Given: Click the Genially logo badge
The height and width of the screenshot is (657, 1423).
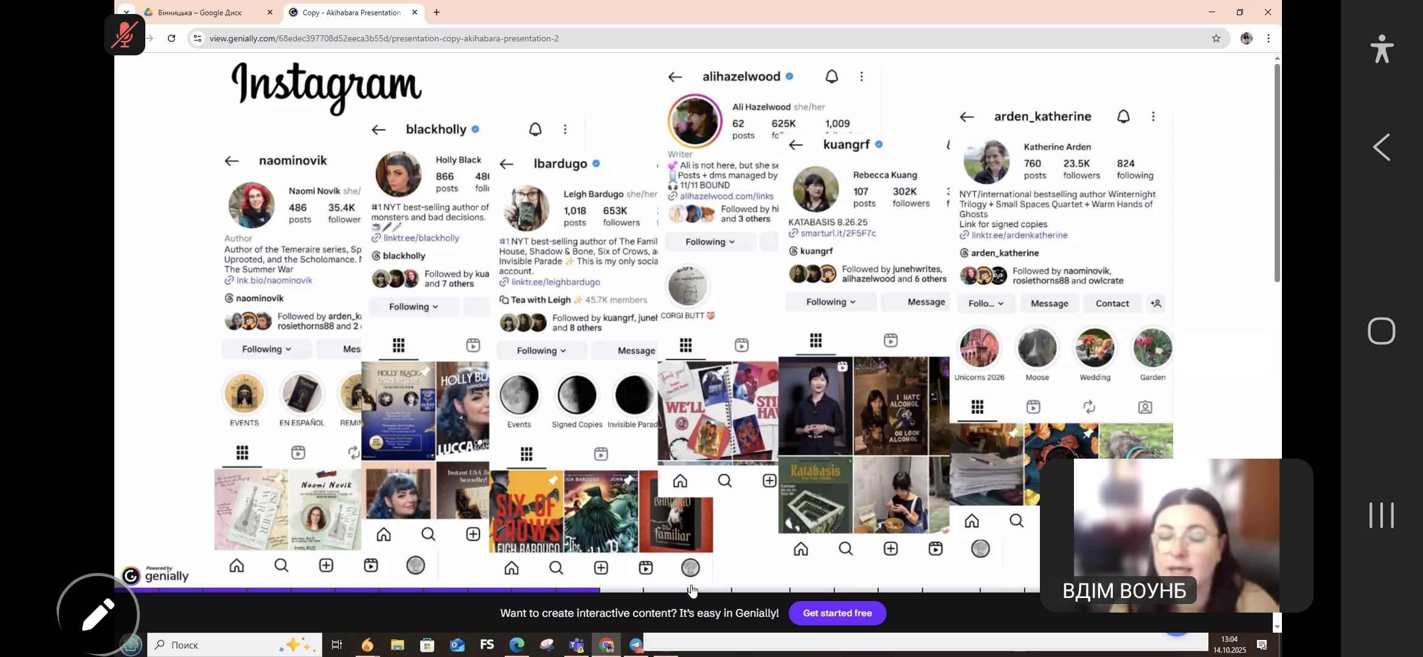Looking at the screenshot, I should pos(155,574).
